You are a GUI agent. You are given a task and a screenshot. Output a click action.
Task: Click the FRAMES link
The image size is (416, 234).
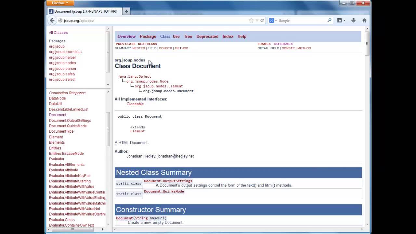(x=264, y=44)
